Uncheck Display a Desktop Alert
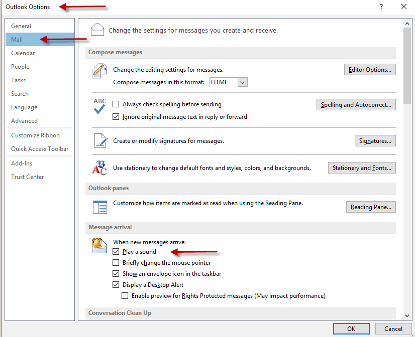415x337 pixels. coord(116,284)
